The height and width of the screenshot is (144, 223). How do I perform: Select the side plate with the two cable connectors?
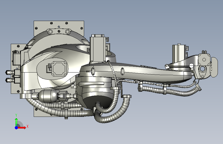pyautogui.click(x=16, y=68)
